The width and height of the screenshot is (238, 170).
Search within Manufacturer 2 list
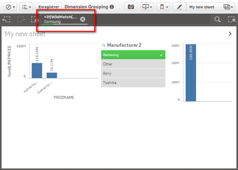(x=104, y=45)
